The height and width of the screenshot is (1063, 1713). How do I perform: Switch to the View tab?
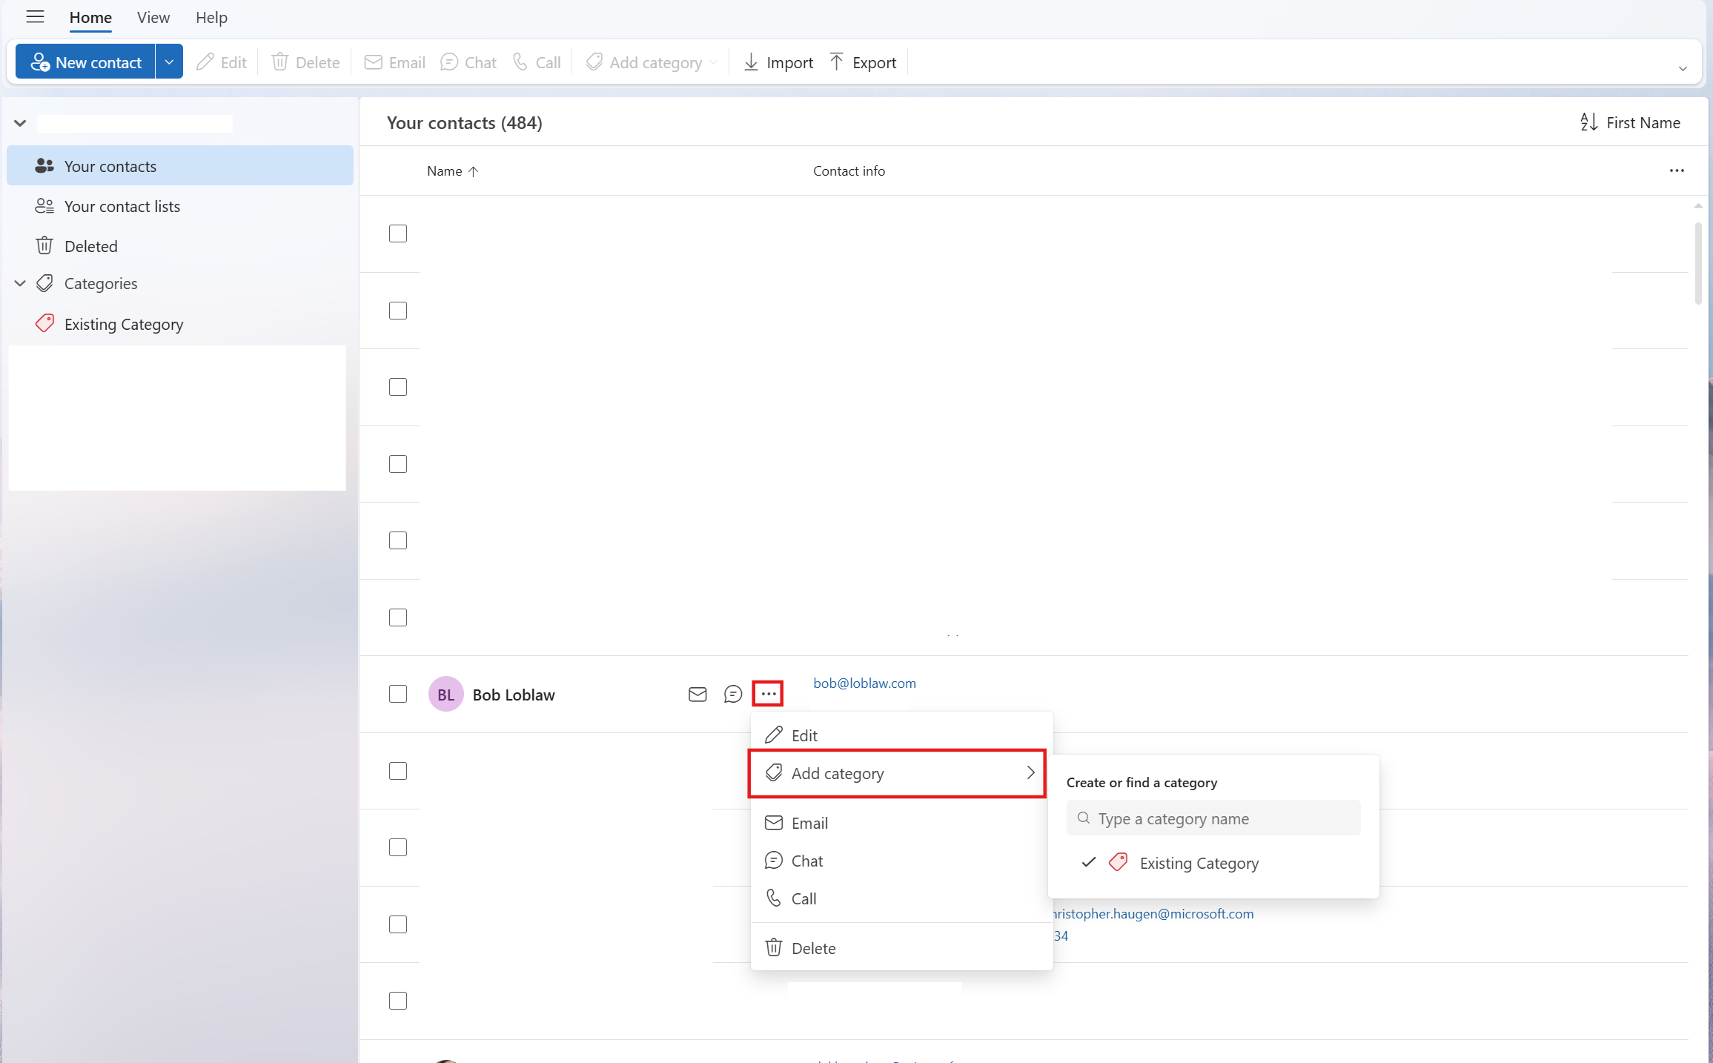tap(153, 17)
